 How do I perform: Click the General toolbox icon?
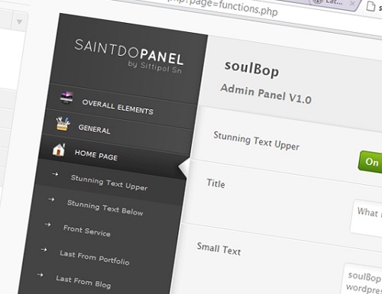[63, 124]
